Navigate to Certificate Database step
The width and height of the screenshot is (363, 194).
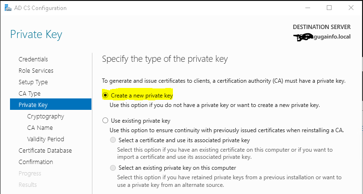click(x=45, y=150)
